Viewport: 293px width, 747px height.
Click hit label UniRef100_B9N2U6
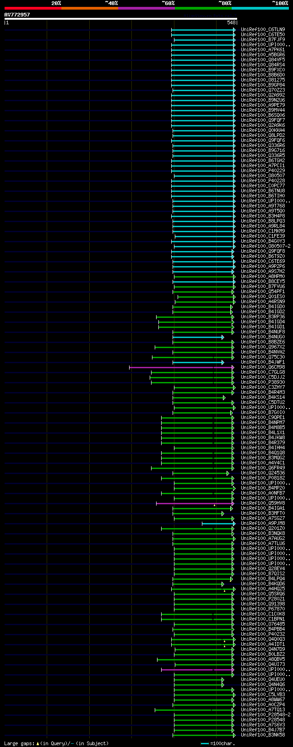pyautogui.click(x=263, y=100)
